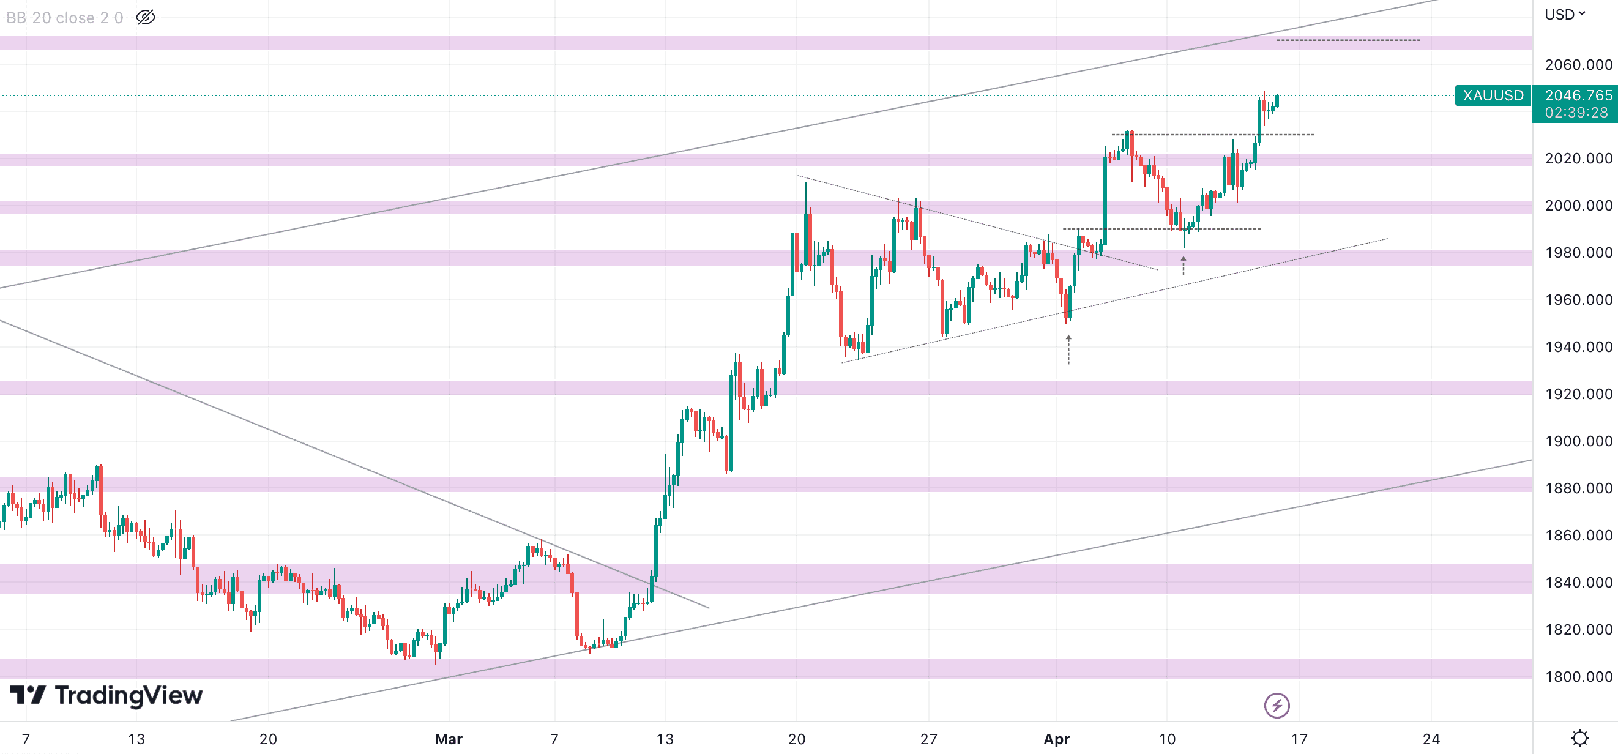1618x754 pixels.
Task: Click the Apr label on time axis
Action: [1056, 739]
